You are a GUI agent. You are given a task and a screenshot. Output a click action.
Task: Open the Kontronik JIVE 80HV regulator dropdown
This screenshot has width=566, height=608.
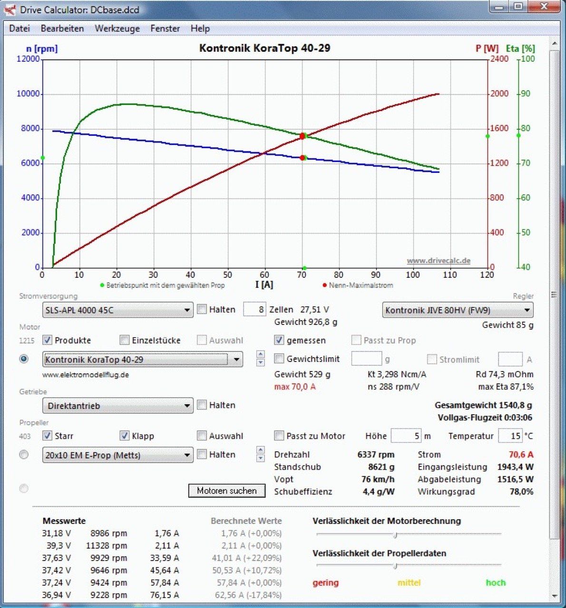pyautogui.click(x=458, y=310)
